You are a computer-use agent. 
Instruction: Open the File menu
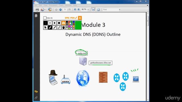(x=36, y=5)
